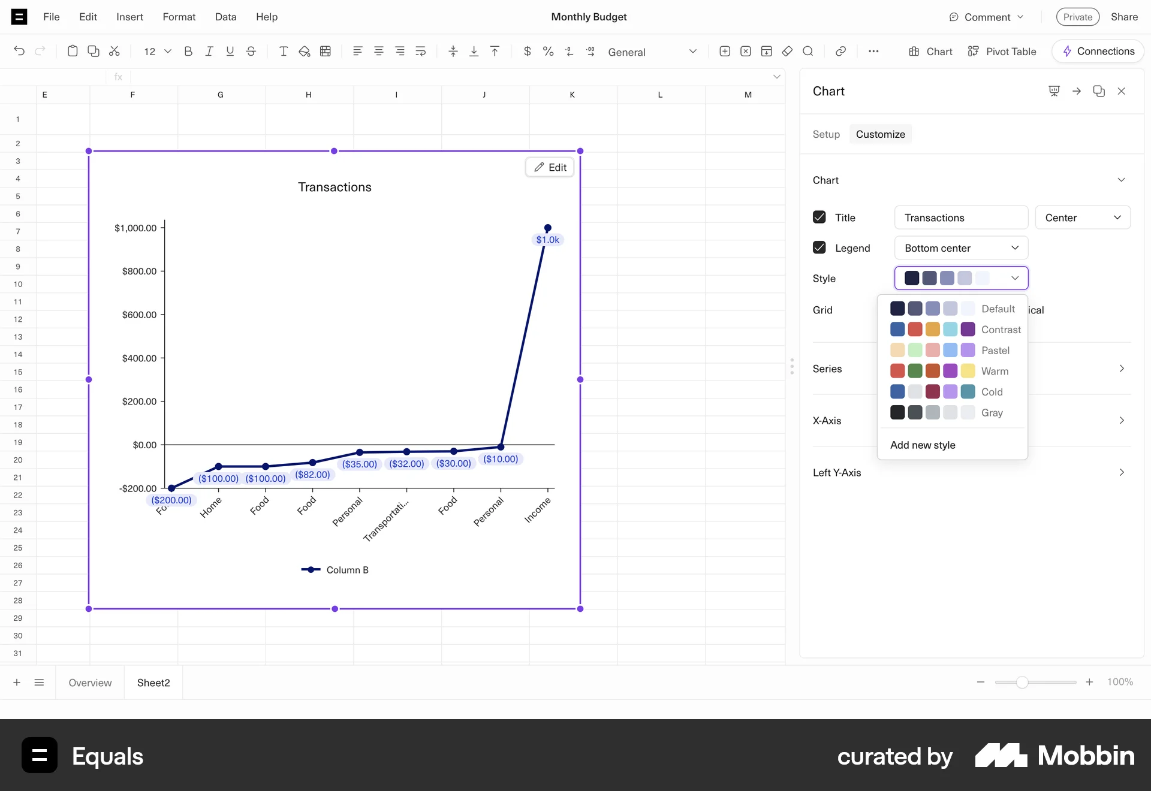Expand the Series section
The height and width of the screenshot is (791, 1151).
point(1122,369)
